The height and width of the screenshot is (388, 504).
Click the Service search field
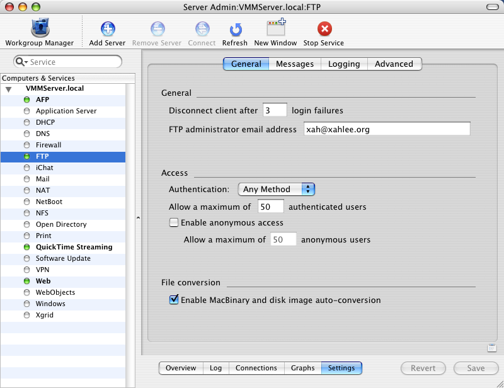pyautogui.click(x=68, y=62)
